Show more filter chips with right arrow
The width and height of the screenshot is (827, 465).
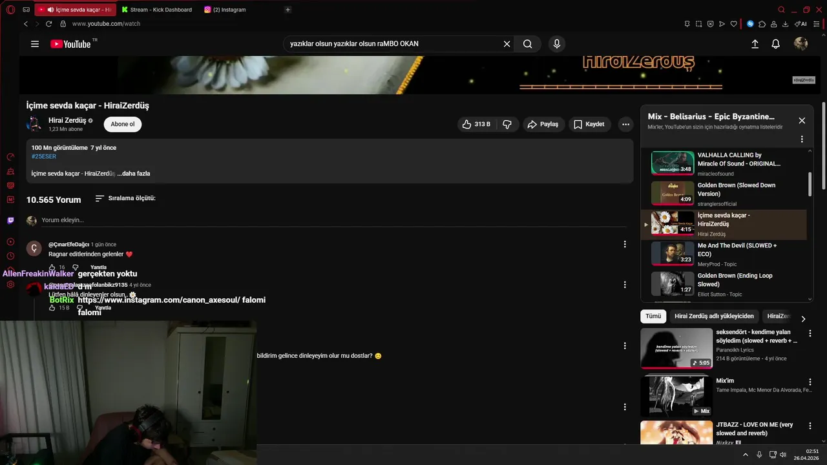point(803,318)
